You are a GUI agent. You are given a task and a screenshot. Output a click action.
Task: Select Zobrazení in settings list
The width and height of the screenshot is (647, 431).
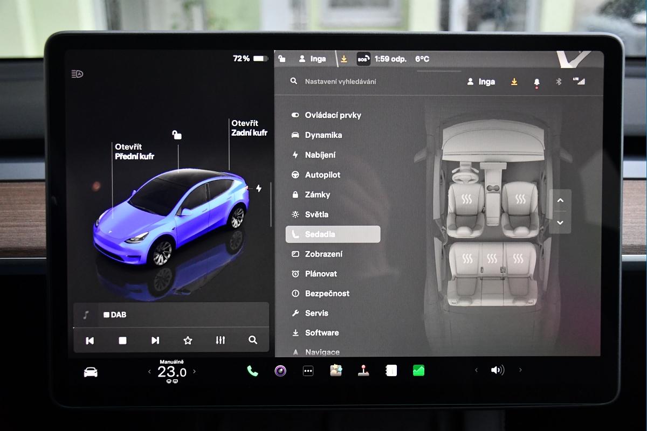[x=323, y=254]
